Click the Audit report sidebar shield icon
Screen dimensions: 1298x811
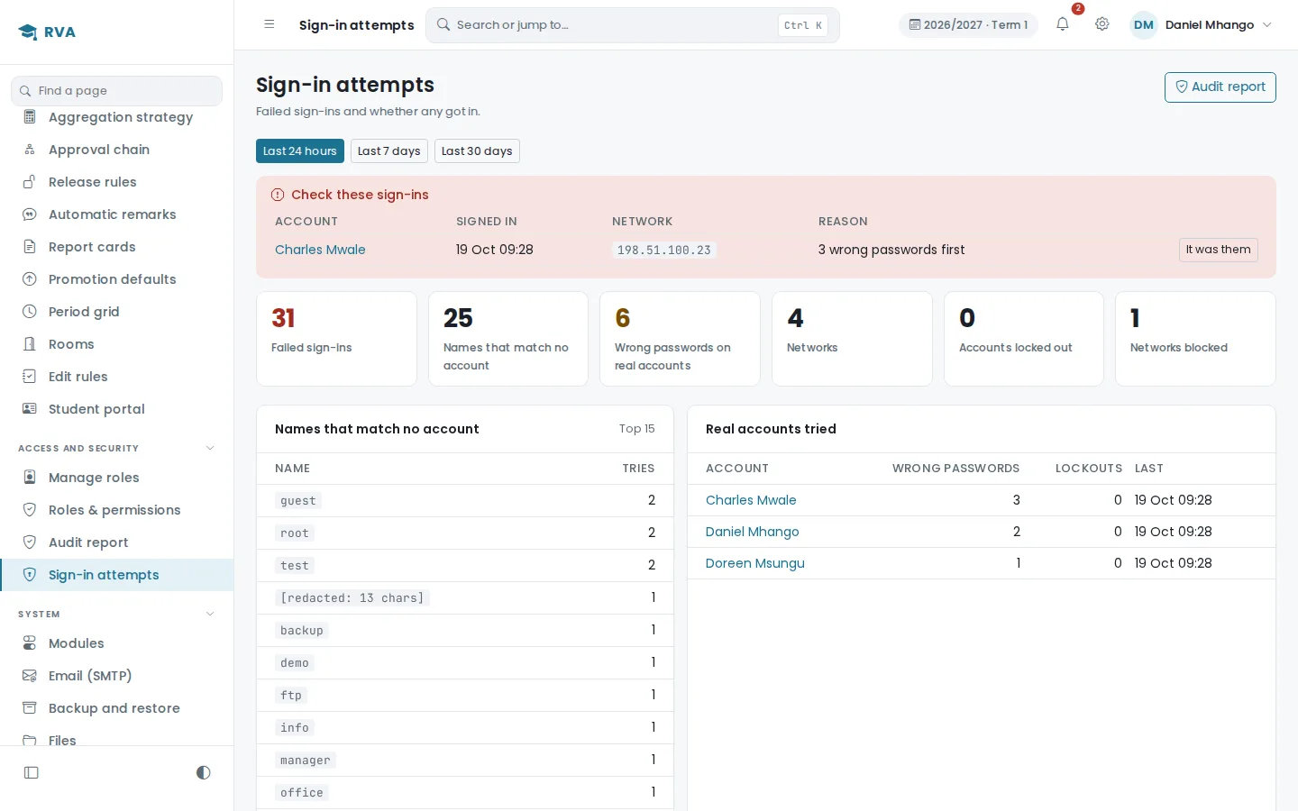[30, 542]
